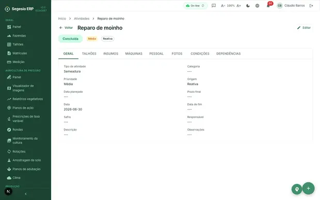Switch to the MÁQUINAS tab
320x200 pixels.
tap(134, 54)
